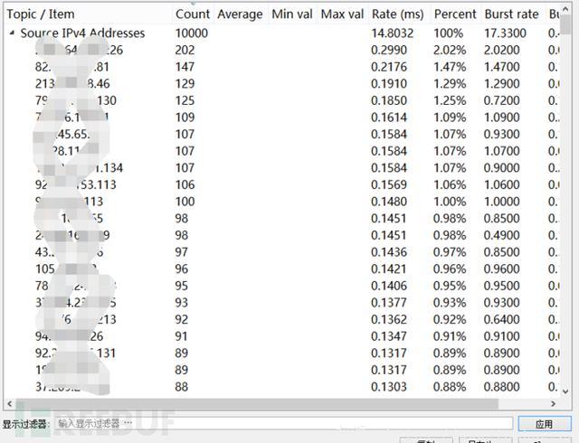This screenshot has height=443, width=579.
Task: Select the count cell 106
Action: coord(185,184)
